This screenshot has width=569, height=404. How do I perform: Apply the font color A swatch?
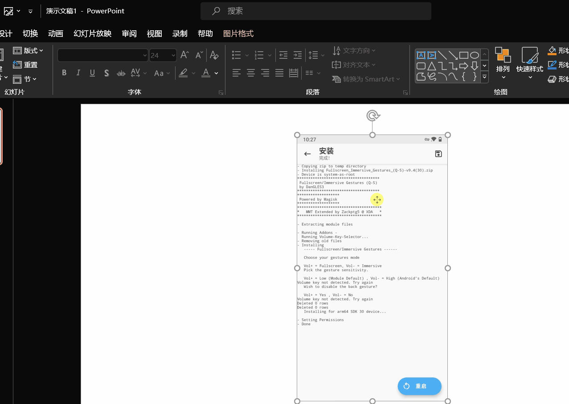click(x=206, y=73)
